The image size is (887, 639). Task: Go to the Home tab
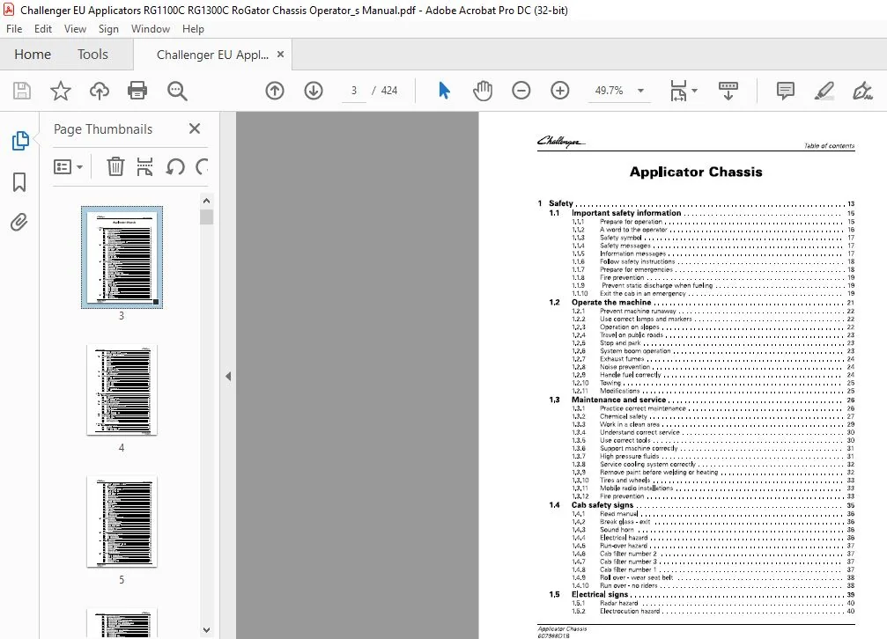[x=33, y=55]
